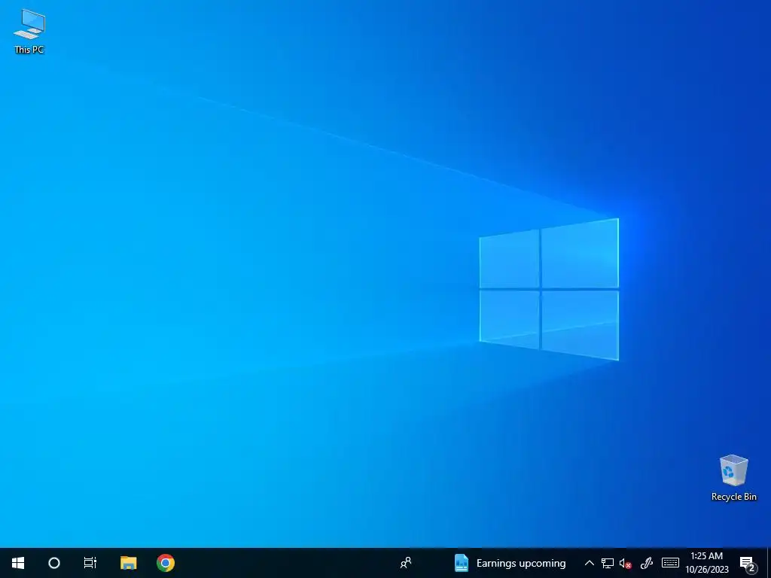Click the Show desktop sliver at taskbar end
The width and height of the screenshot is (771, 578).
pos(769,563)
